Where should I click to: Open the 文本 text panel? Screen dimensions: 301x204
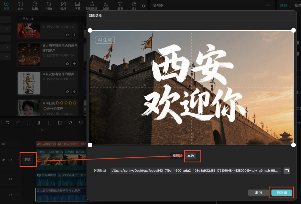coord(20,6)
